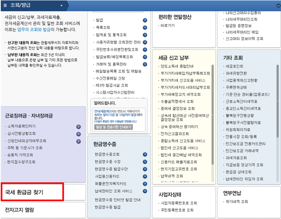
Task: Click the arrow icon next to 발급
Action: point(145,20)
